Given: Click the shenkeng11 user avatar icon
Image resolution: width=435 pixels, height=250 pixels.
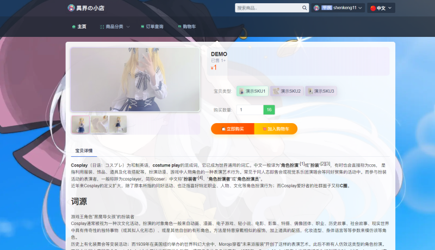Looking at the screenshot, I should click(316, 8).
